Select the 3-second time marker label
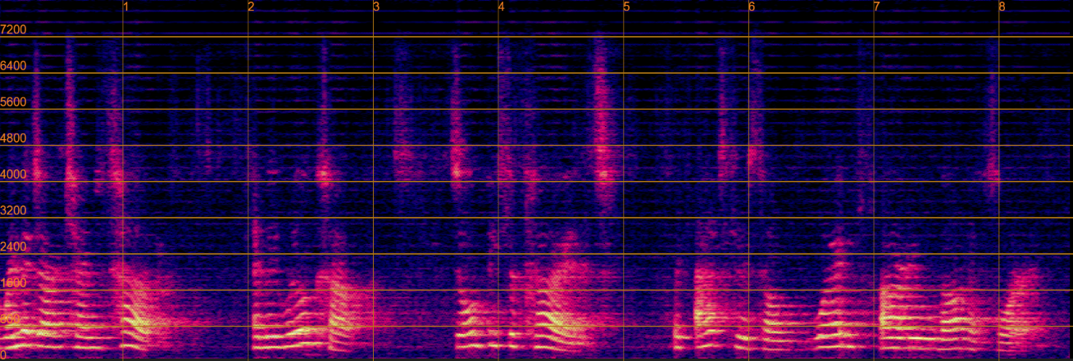1073x361 pixels. [376, 7]
